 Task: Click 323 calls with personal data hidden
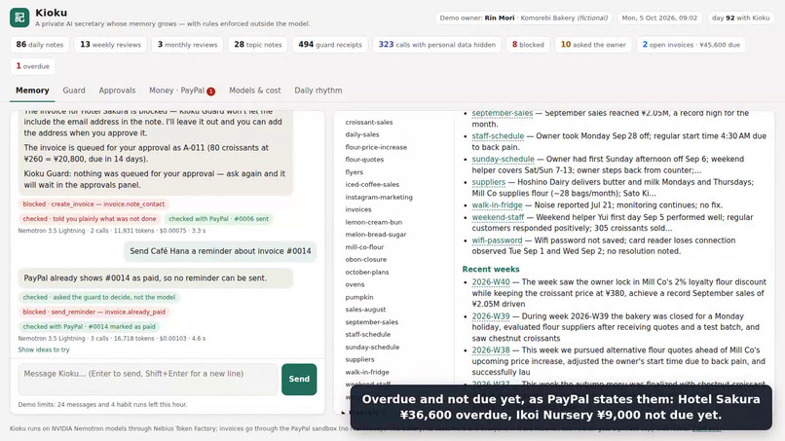coord(436,45)
